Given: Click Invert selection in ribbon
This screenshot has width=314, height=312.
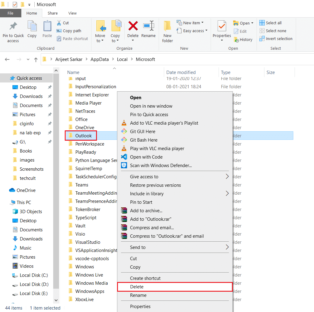Looking at the screenshot, I should 276,39.
